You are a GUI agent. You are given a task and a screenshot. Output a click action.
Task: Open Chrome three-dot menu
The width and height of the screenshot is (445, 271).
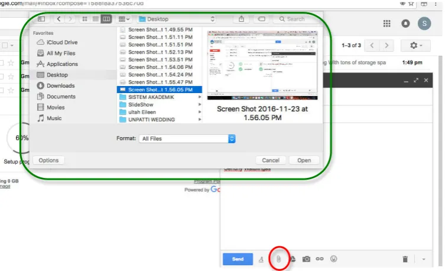coord(436,4)
